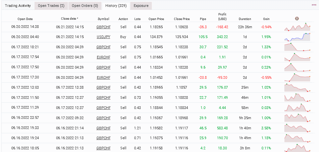The width and height of the screenshot is (319, 152).
Task: Sort by Open Date column header
Action: pyautogui.click(x=25, y=19)
